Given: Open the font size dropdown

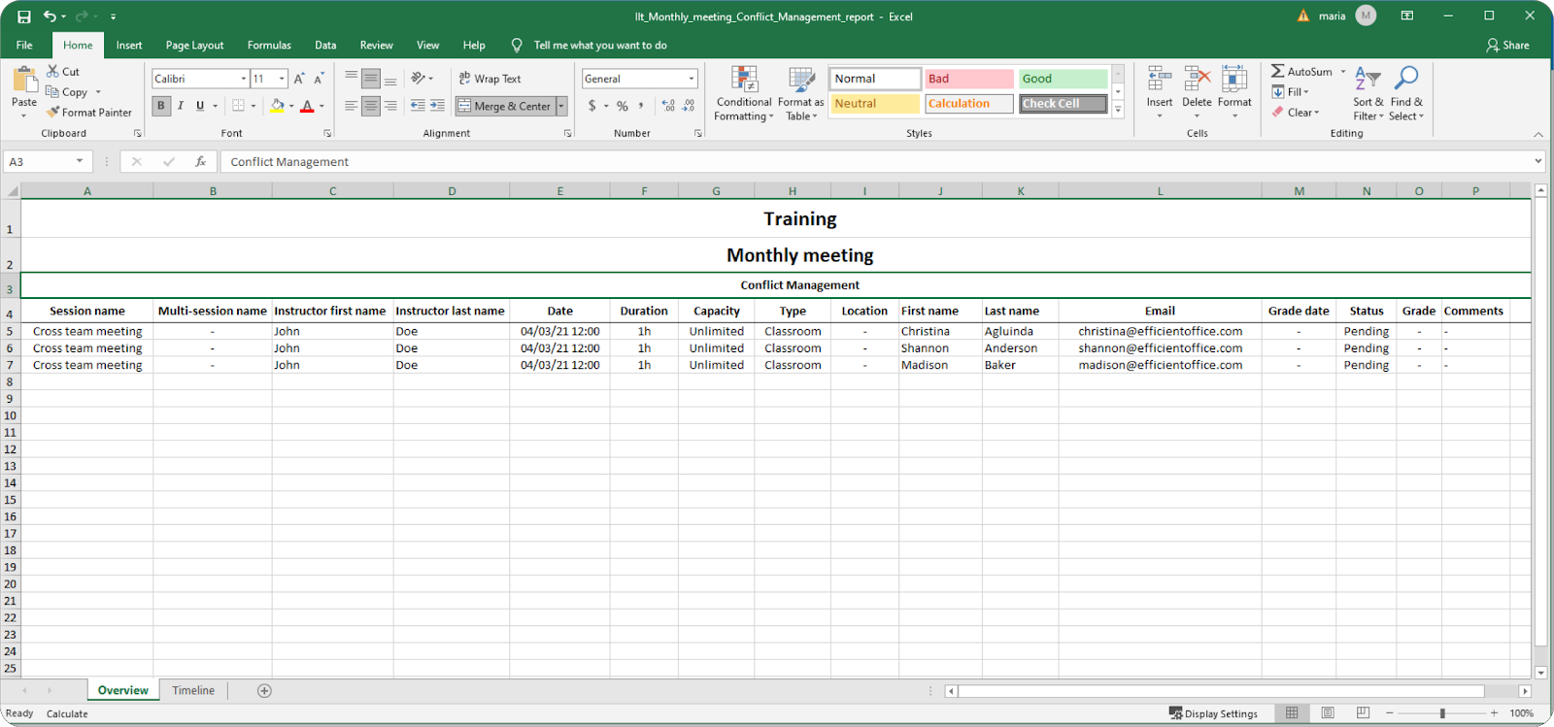Looking at the screenshot, I should tap(282, 79).
